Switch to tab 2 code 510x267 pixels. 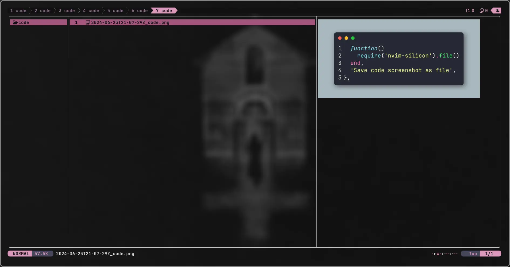click(x=43, y=11)
